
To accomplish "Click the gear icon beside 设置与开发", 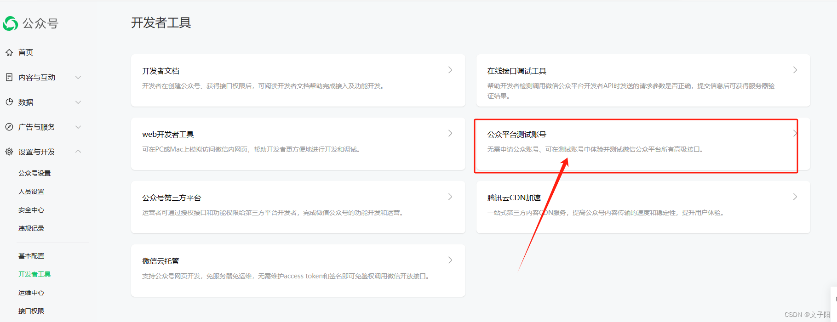I will point(9,152).
